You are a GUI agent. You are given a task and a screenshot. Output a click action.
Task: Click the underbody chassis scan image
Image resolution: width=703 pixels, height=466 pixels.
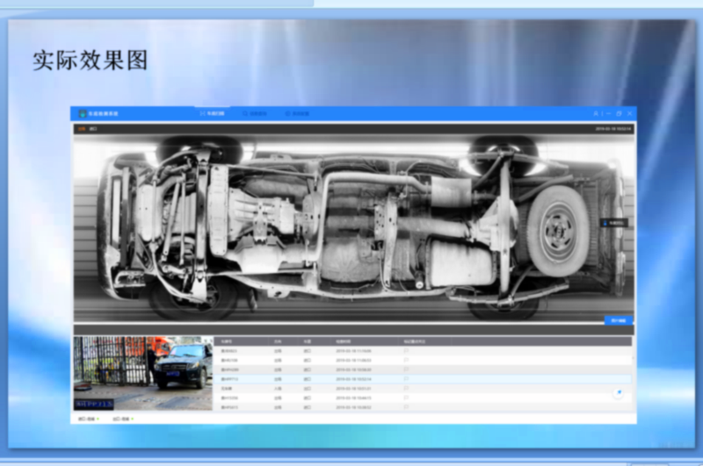(354, 228)
